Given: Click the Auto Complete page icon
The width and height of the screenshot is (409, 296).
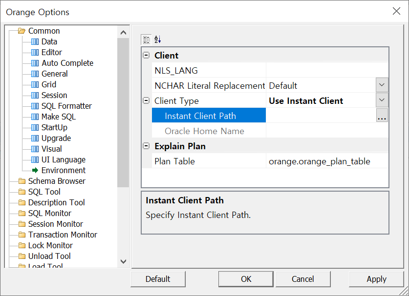Looking at the screenshot, I should tap(35, 63).
